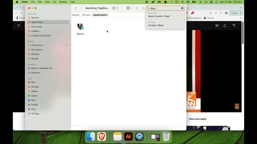Open the Help menu
Viewport: 257px width, 144px height.
(72, 2)
